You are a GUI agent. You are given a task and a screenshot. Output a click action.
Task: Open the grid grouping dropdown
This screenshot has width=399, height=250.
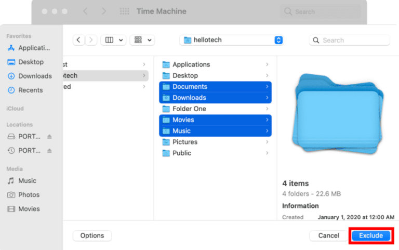click(142, 40)
